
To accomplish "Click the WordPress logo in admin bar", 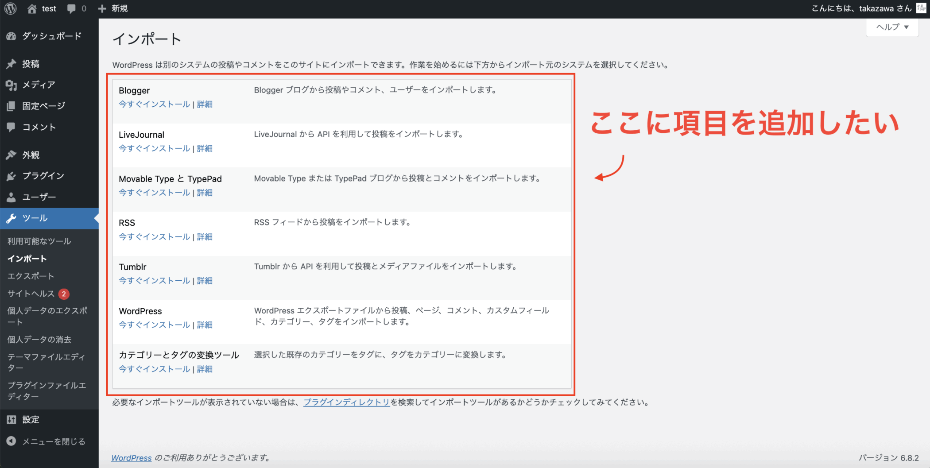I will click(x=11, y=8).
